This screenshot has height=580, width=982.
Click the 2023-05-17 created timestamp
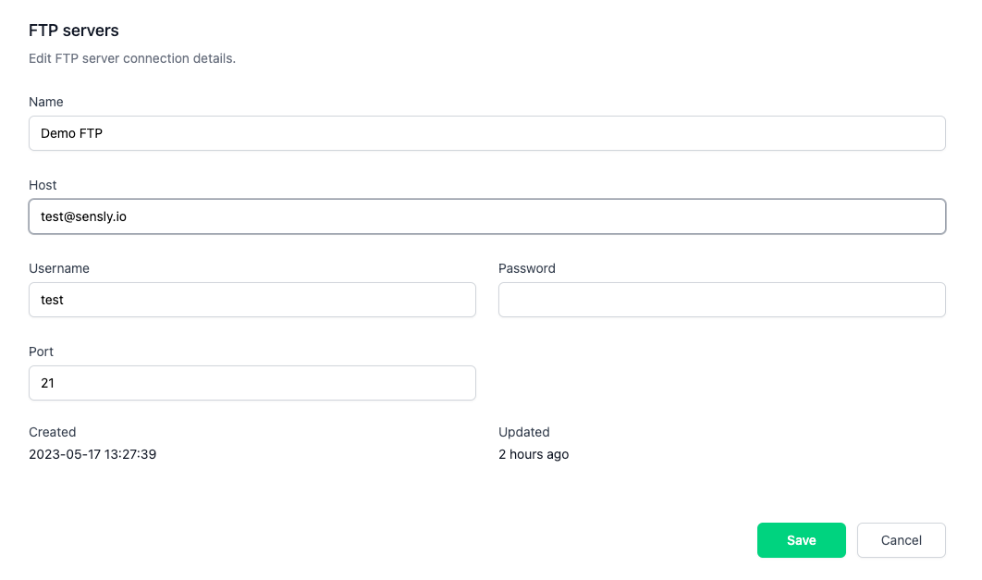click(92, 454)
